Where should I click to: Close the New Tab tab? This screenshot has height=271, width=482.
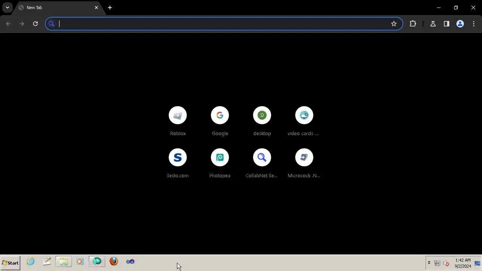point(96,8)
